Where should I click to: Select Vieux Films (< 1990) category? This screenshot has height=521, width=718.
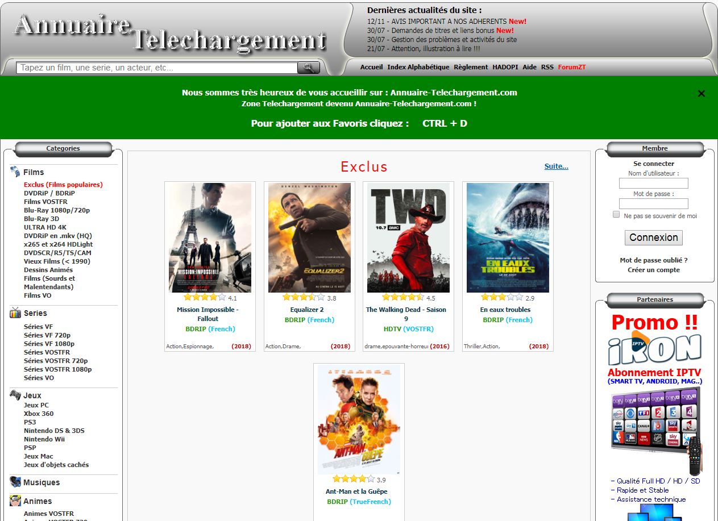pos(57,261)
